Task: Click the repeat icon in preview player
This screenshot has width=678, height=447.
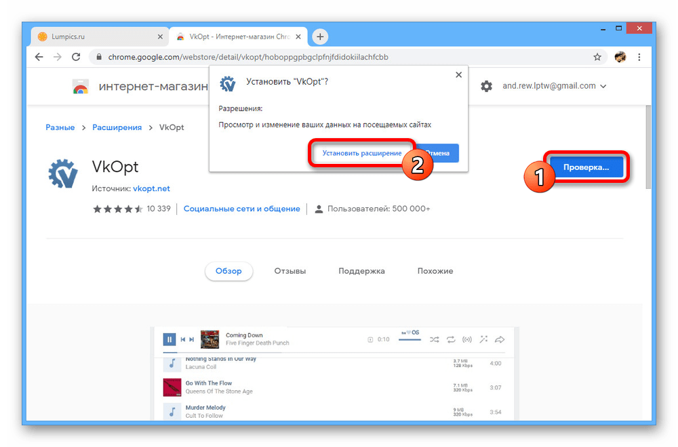Action: (x=451, y=340)
